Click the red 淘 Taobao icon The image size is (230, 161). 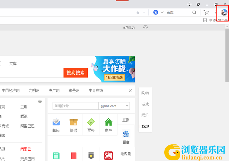point(108,156)
